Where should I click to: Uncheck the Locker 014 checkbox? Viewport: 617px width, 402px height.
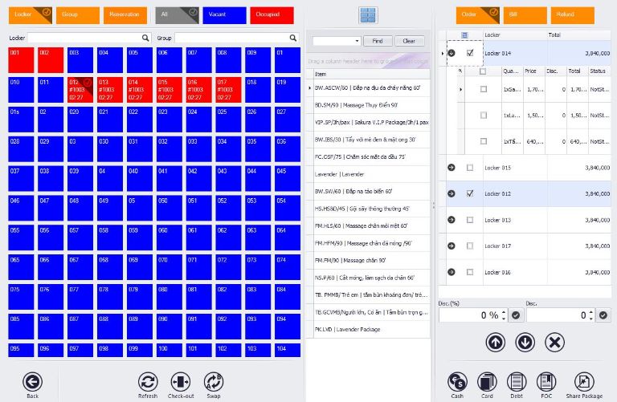(470, 53)
